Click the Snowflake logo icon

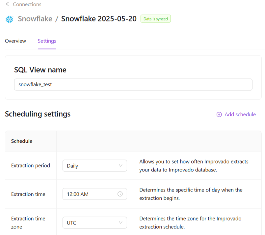point(9,19)
